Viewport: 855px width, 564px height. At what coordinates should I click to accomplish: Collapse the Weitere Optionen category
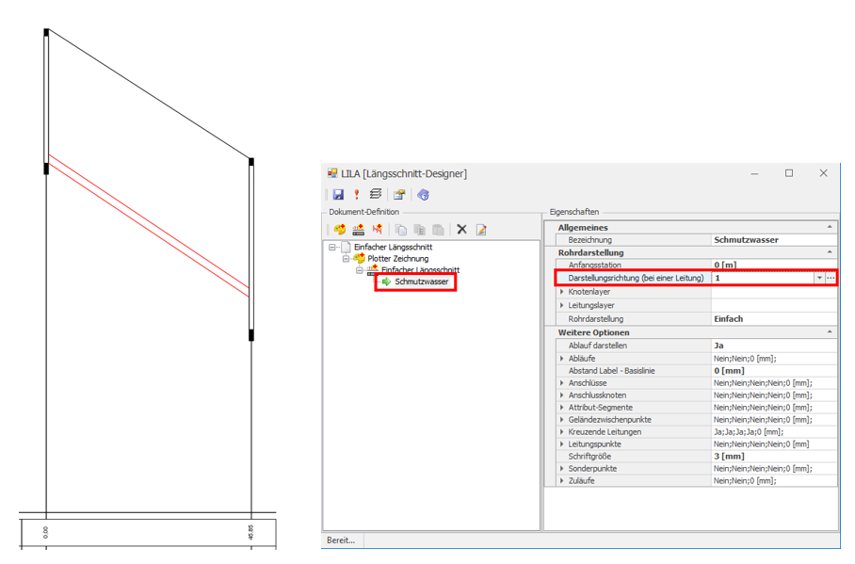pos(830,332)
